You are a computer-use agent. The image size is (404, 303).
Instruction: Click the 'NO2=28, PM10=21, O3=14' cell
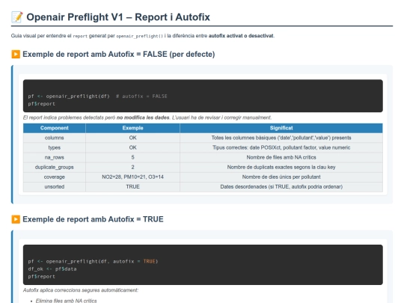pos(132,177)
